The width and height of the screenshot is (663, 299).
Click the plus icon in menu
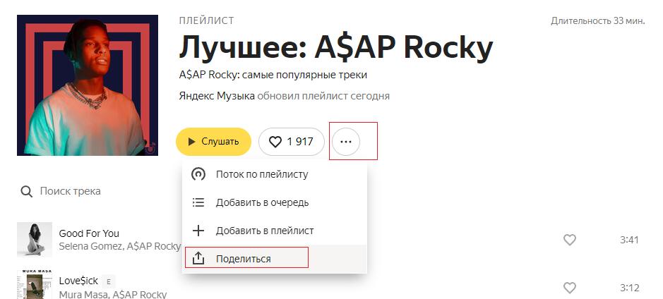click(x=198, y=231)
